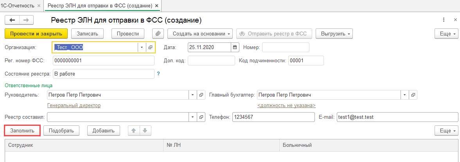Open the Организация record with open icon
This screenshot has width=460, height=162.
coord(150,47)
